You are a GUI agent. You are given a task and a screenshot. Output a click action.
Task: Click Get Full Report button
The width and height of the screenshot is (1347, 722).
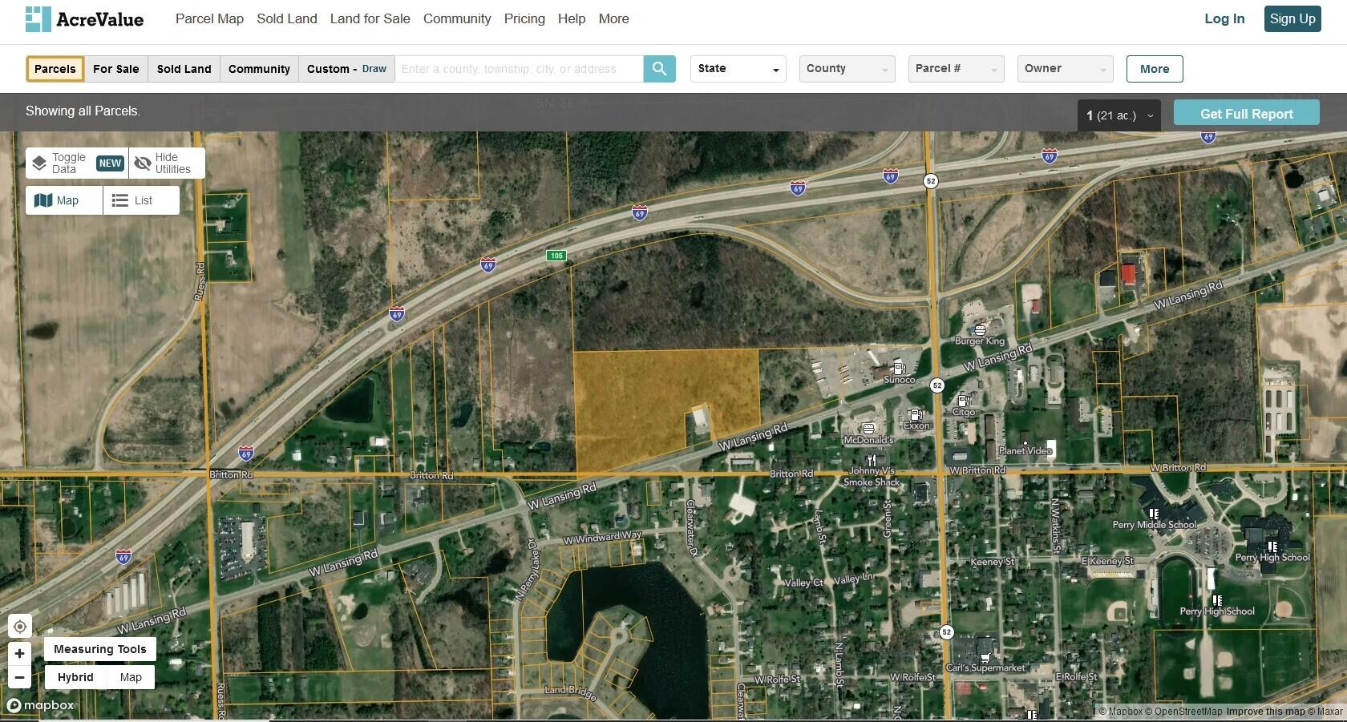[x=1246, y=114]
